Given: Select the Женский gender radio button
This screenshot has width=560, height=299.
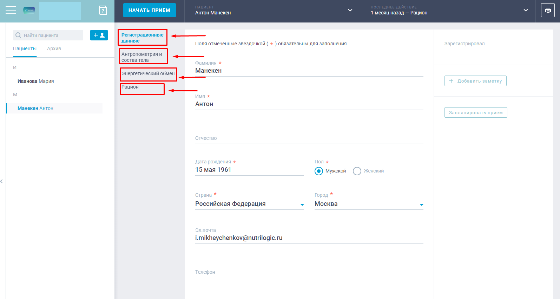Looking at the screenshot, I should pos(357,171).
